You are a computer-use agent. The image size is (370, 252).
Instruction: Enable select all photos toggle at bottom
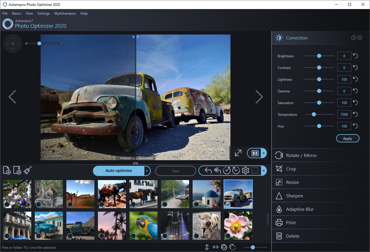224,247
